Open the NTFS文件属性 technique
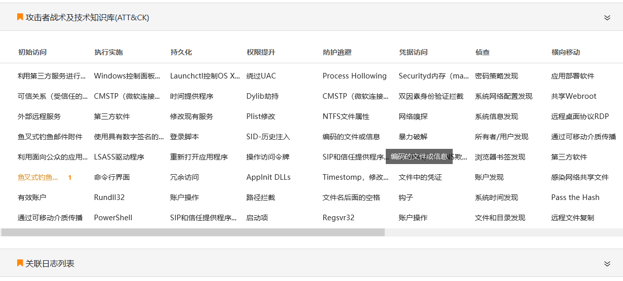 coord(346,116)
